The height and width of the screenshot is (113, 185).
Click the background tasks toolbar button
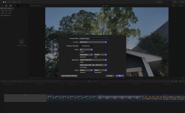coord(19,2)
